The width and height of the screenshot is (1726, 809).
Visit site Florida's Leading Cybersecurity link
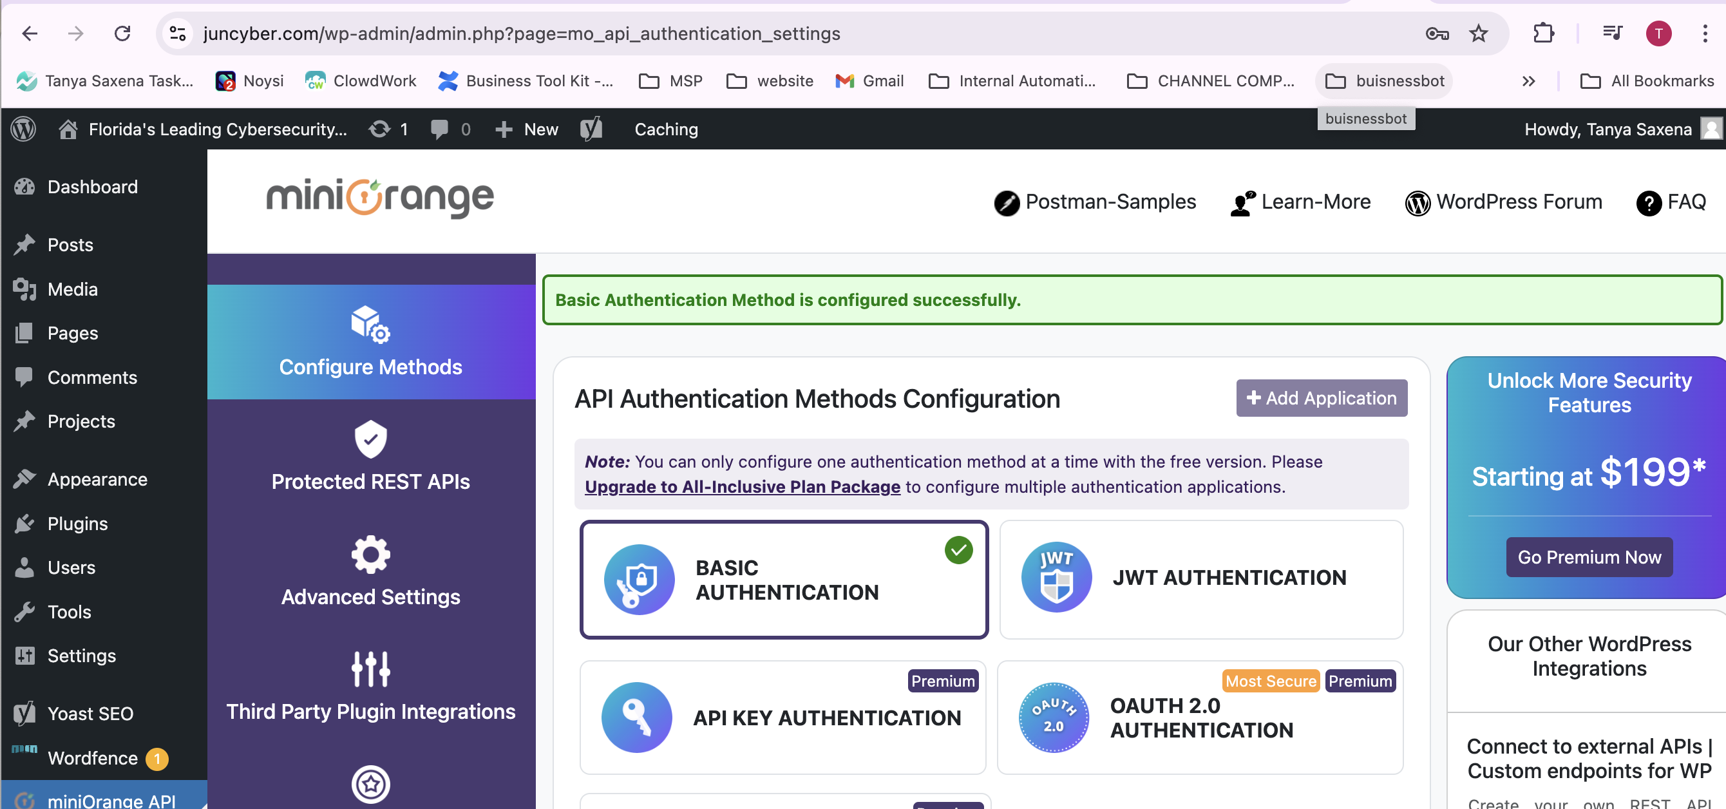coord(203,129)
